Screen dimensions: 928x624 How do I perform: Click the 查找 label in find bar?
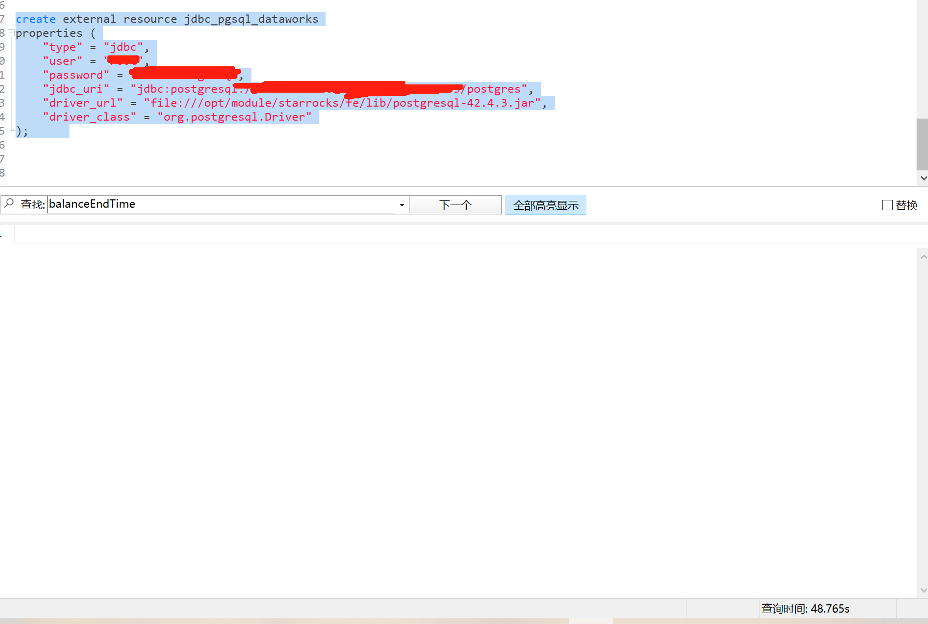coord(32,205)
